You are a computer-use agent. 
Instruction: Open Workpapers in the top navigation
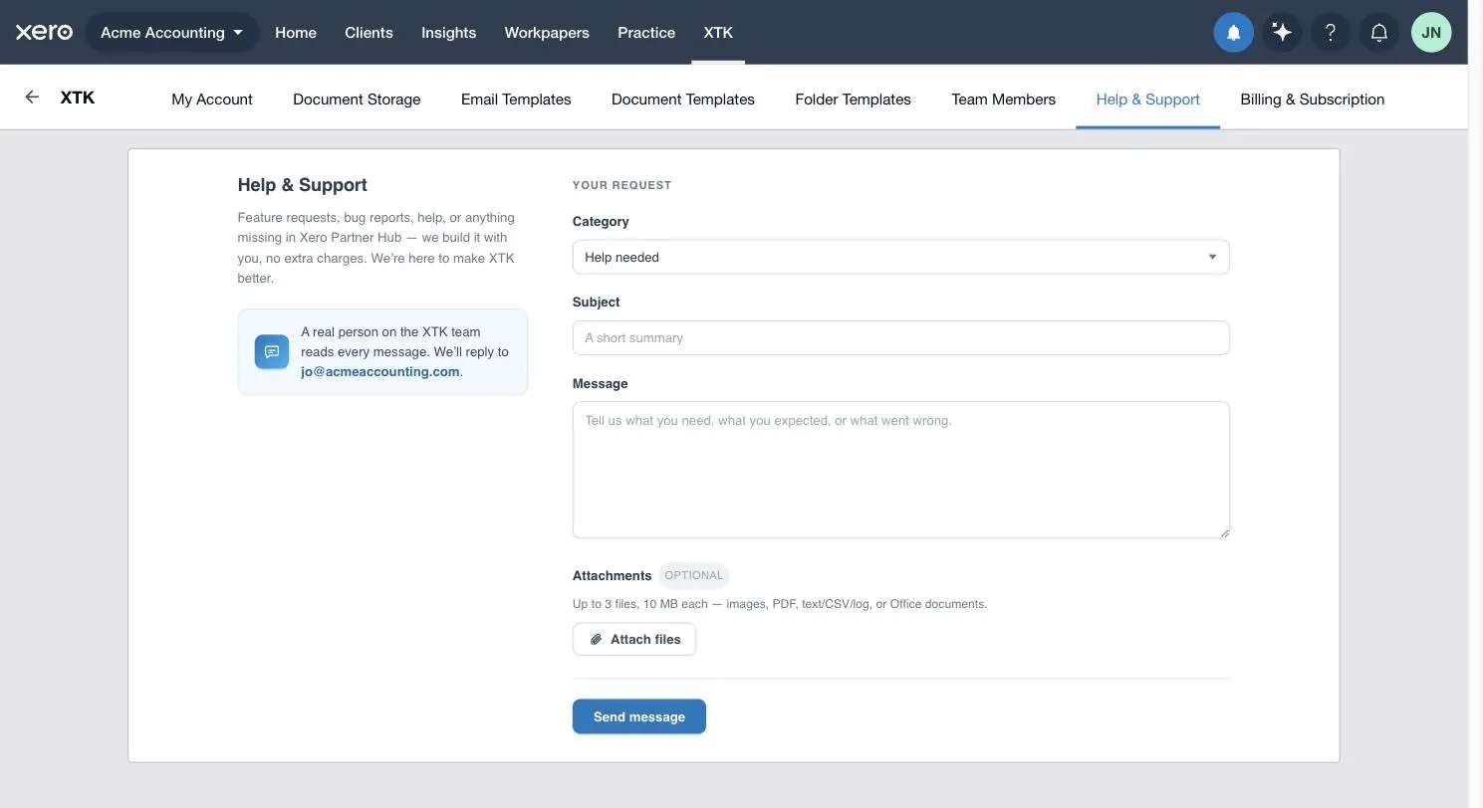pyautogui.click(x=547, y=32)
